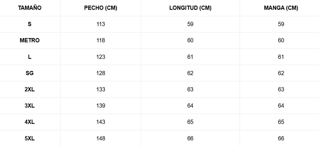Select the 4XL size row label
The image size is (319, 146).
(30, 122)
